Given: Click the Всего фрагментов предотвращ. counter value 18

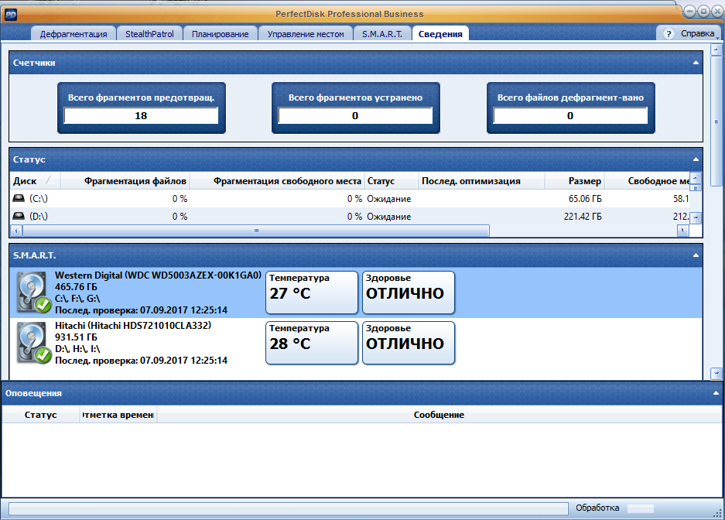Looking at the screenshot, I should coord(141,115).
